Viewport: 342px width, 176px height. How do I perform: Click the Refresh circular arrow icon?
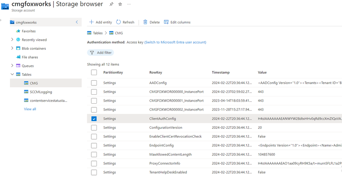click(x=118, y=22)
